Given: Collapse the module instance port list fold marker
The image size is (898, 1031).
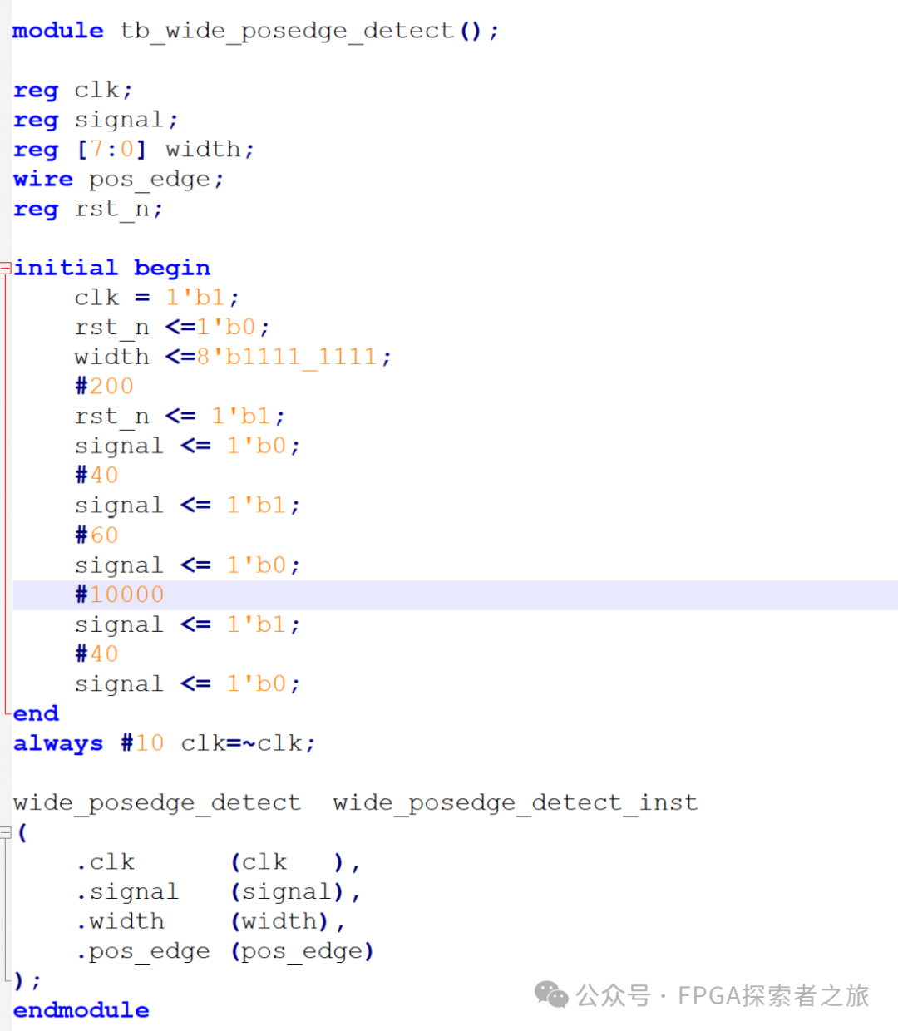Looking at the screenshot, I should 5,832.
